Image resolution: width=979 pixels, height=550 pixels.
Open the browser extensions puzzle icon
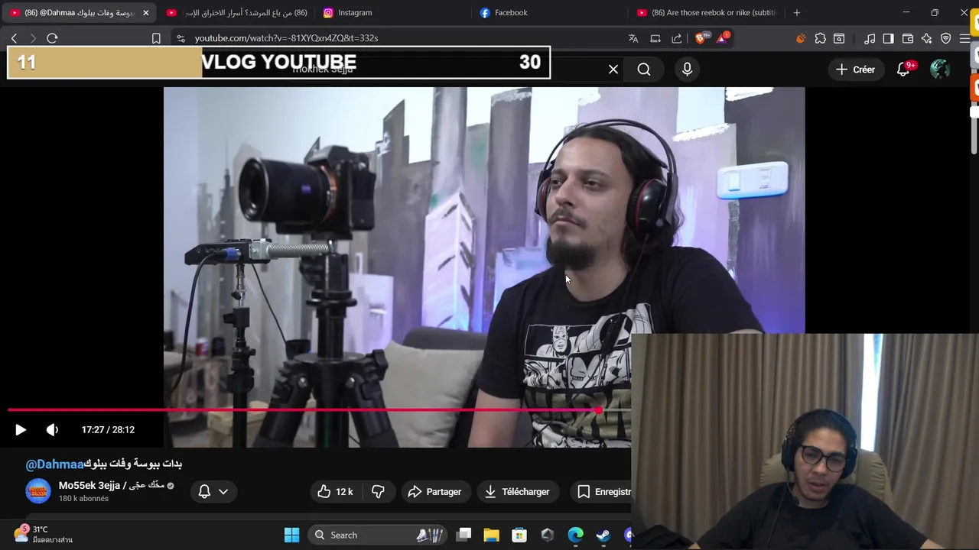820,38
